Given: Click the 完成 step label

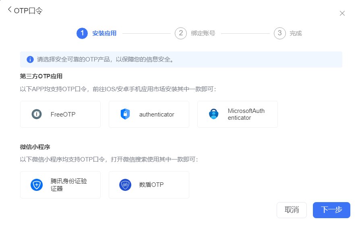Looking at the screenshot, I should (296, 33).
